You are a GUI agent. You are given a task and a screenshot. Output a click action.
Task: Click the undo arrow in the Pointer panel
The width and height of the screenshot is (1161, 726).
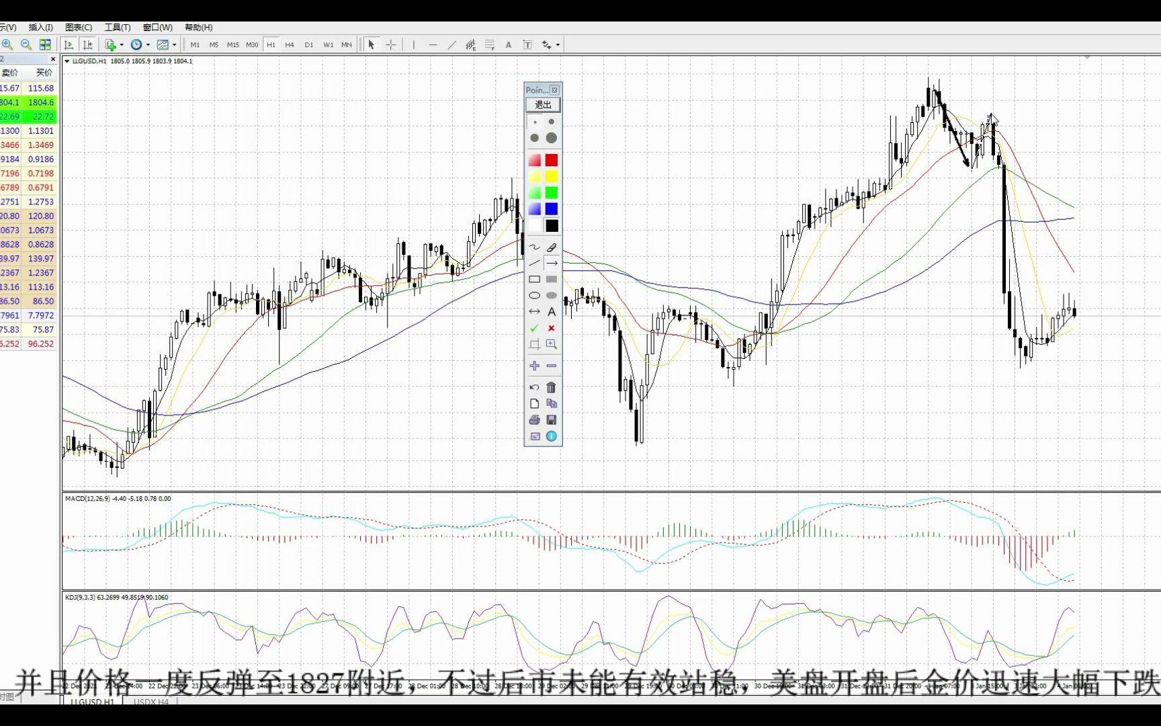[534, 387]
